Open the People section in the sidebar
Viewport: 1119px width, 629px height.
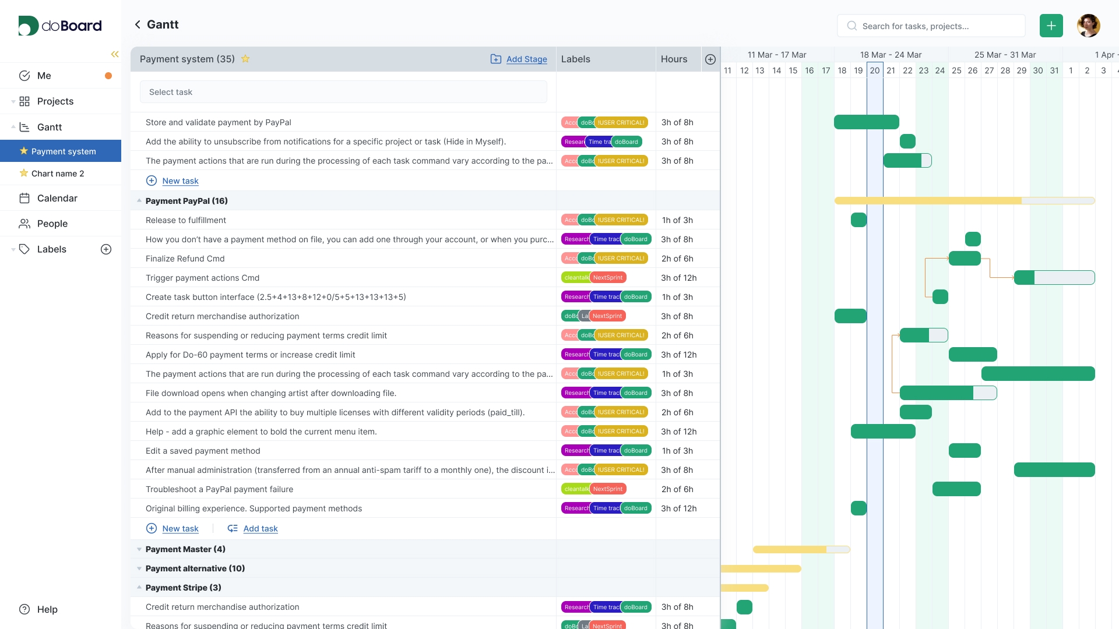coord(52,224)
